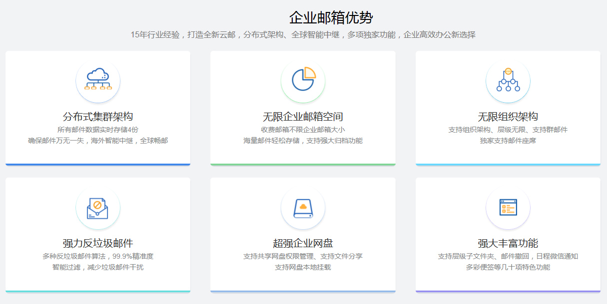The image size is (607, 304).
Task: Click text 收费邮箱不限企业邮箱大小
Action: (x=303, y=130)
